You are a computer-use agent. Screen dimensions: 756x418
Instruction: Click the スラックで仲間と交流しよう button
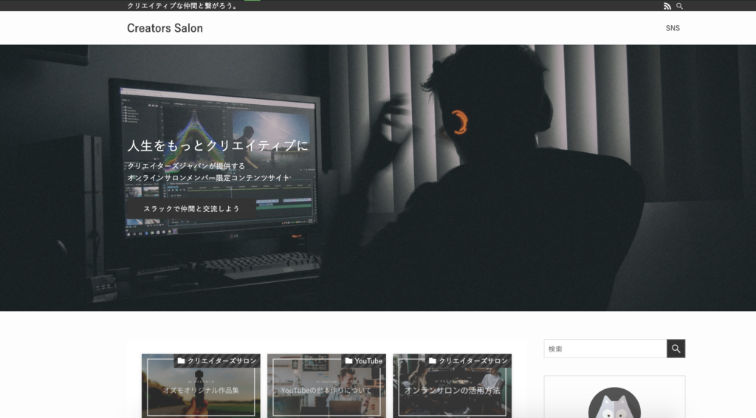(x=191, y=209)
